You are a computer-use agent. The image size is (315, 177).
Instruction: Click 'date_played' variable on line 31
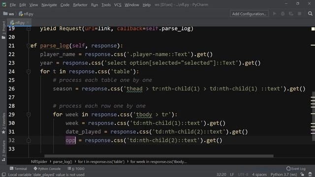[83, 132]
